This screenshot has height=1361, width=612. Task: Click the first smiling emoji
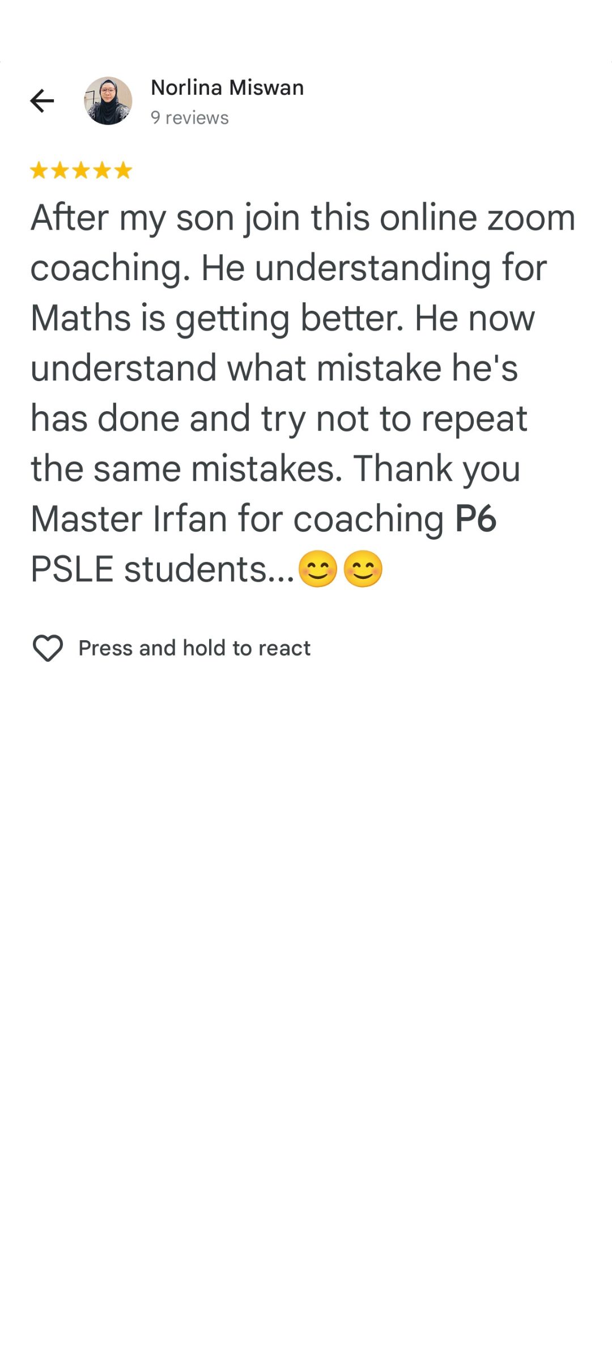coord(317,569)
